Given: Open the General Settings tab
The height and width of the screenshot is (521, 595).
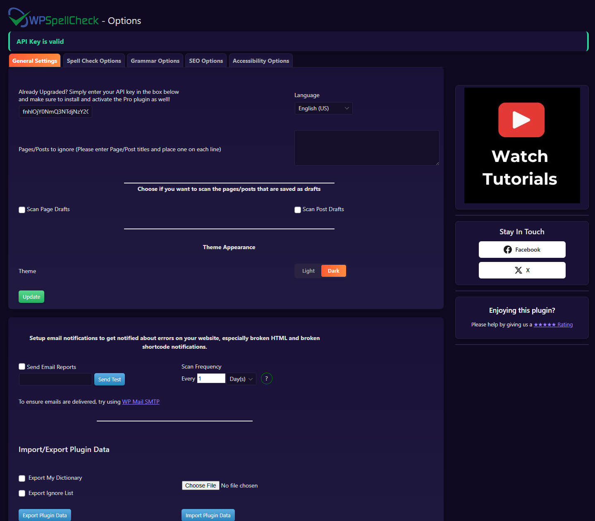Looking at the screenshot, I should click(35, 61).
